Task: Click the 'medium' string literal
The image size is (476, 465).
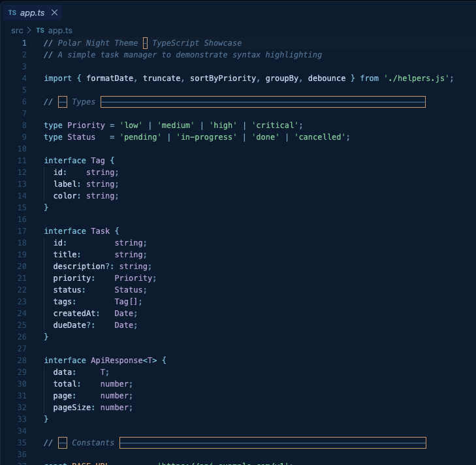Action: tap(176, 125)
